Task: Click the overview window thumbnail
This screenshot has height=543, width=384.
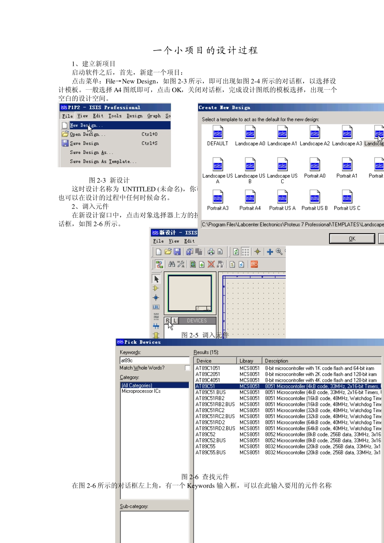Action: coord(190,293)
